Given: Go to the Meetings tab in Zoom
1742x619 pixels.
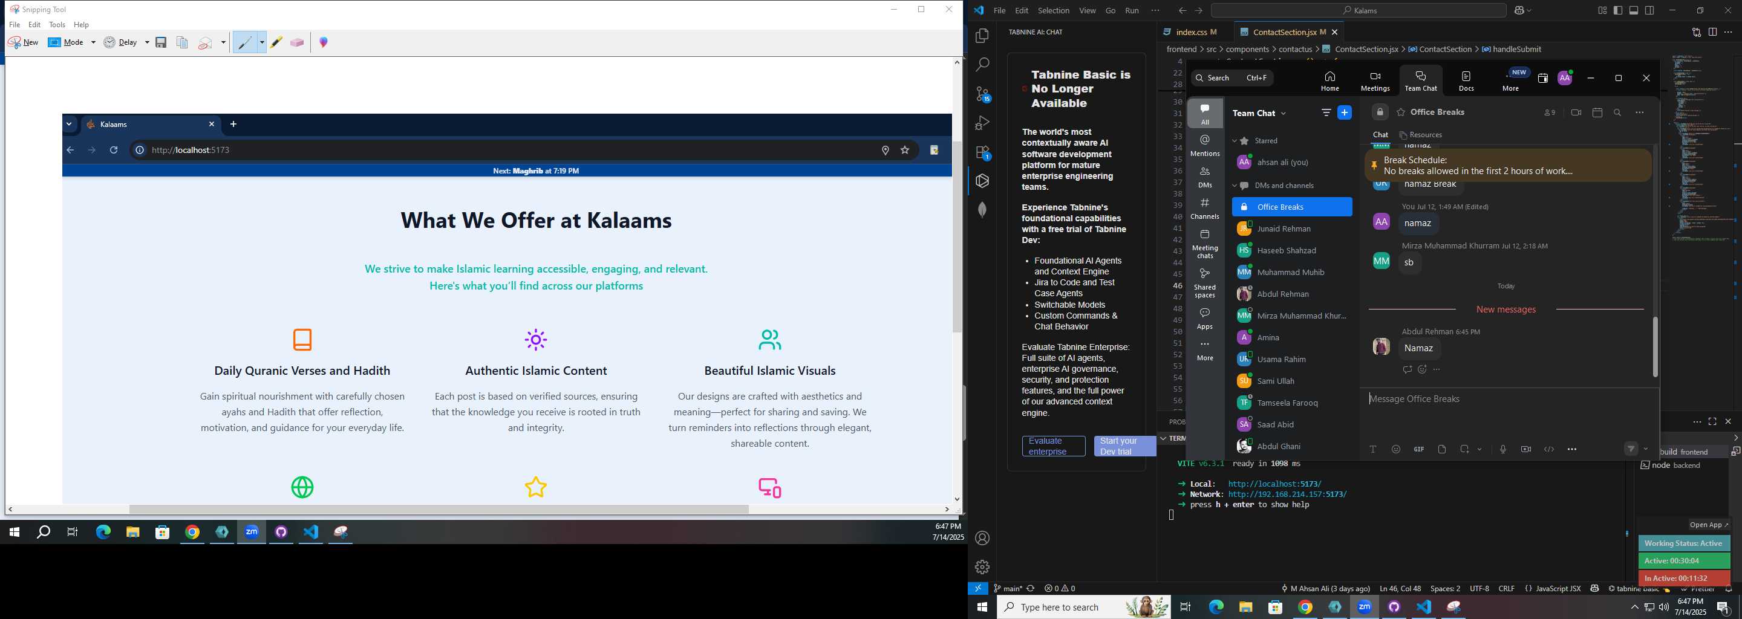Looking at the screenshot, I should click(x=1375, y=81).
